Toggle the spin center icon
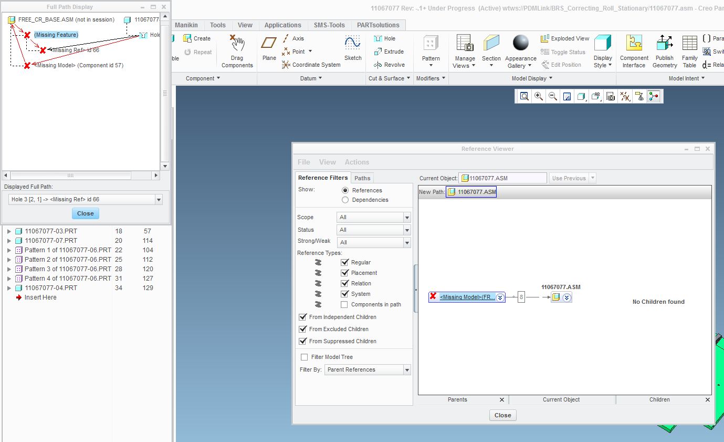Image resolution: width=724 pixels, height=442 pixels. (x=654, y=96)
